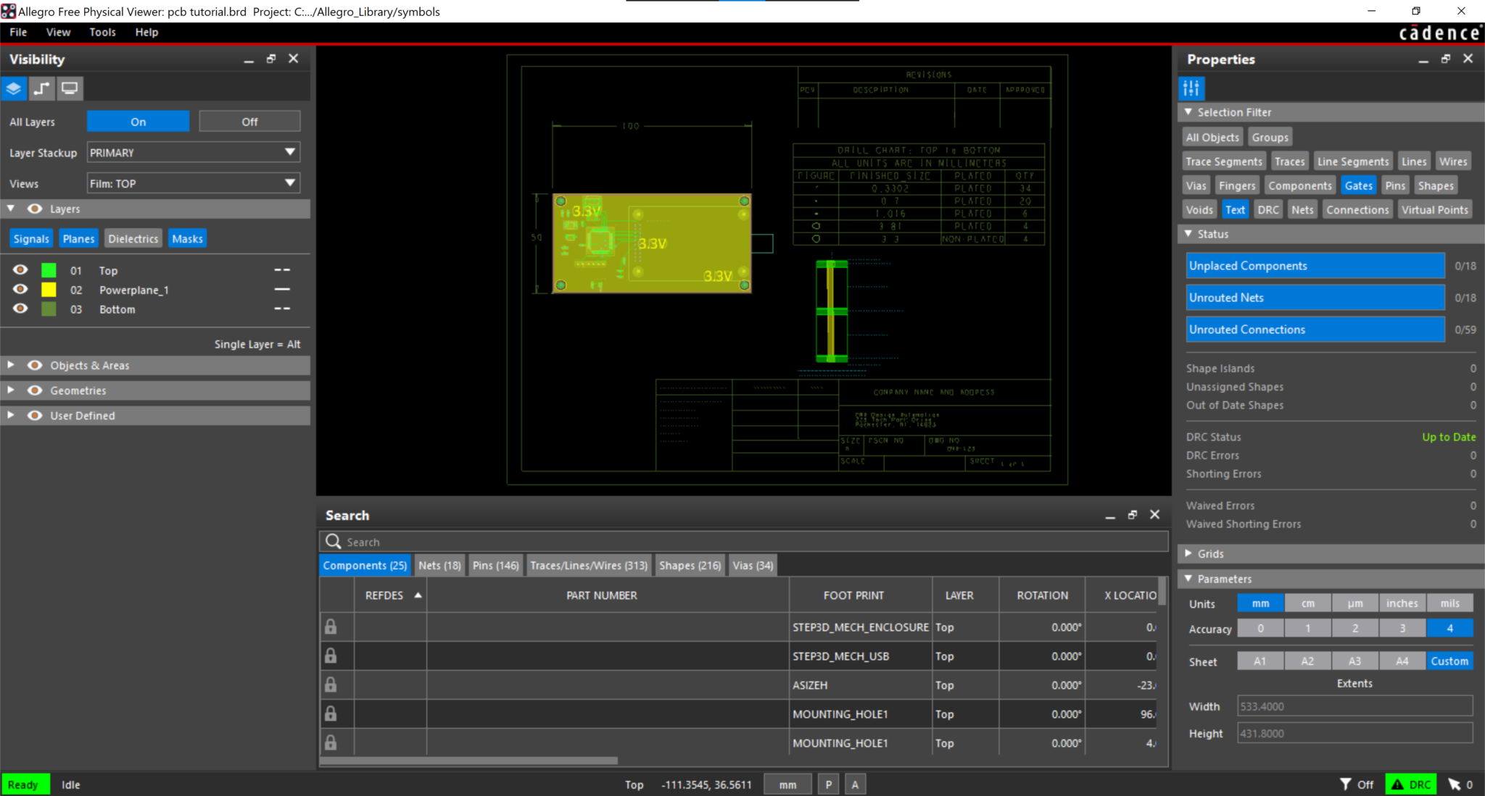Open the Tools menu
The width and height of the screenshot is (1485, 796).
coord(103,32)
